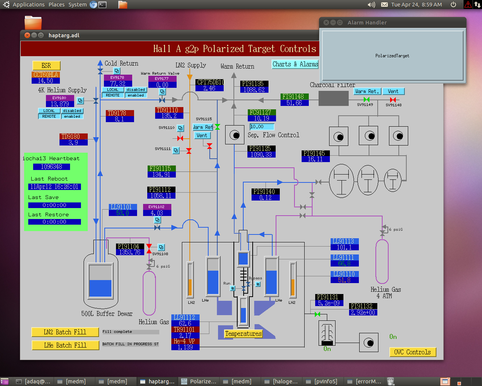Select disabled for EV9178 valve
This screenshot has width=482, height=386.
click(136, 90)
